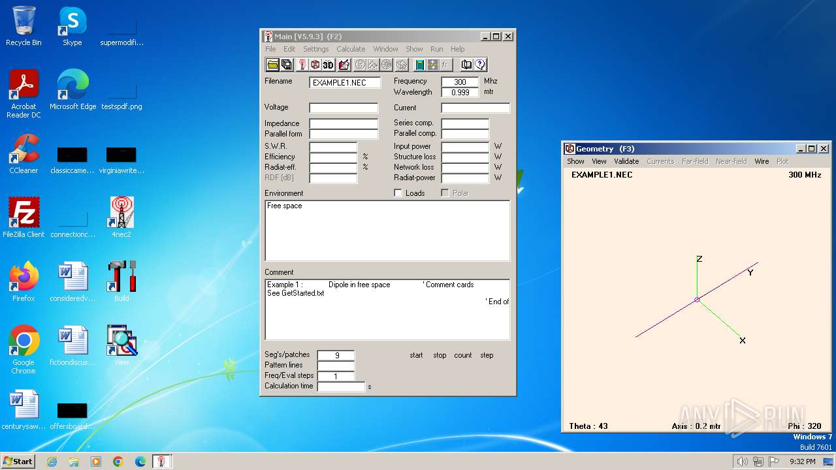
Task: Open Wire menu in Geometry window
Action: 762,161
